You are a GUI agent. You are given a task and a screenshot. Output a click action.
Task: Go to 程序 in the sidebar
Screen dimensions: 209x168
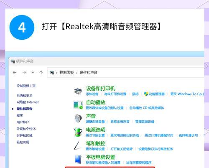20,115
